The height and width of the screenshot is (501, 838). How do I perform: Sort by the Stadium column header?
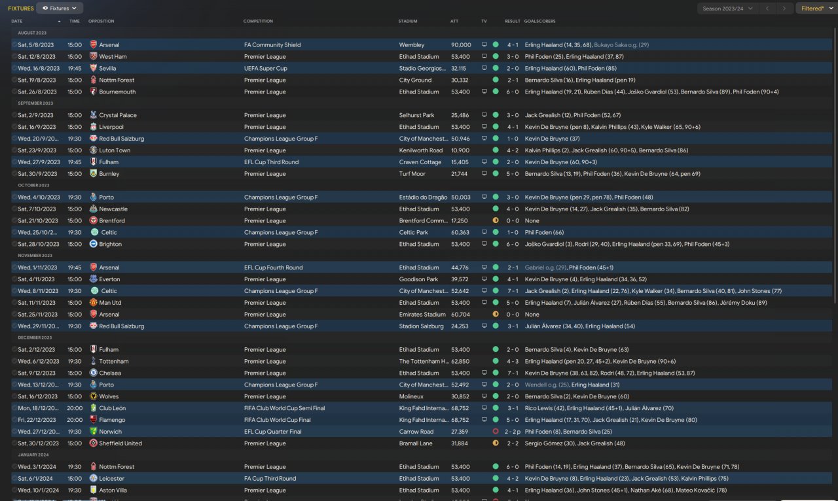[x=407, y=22]
